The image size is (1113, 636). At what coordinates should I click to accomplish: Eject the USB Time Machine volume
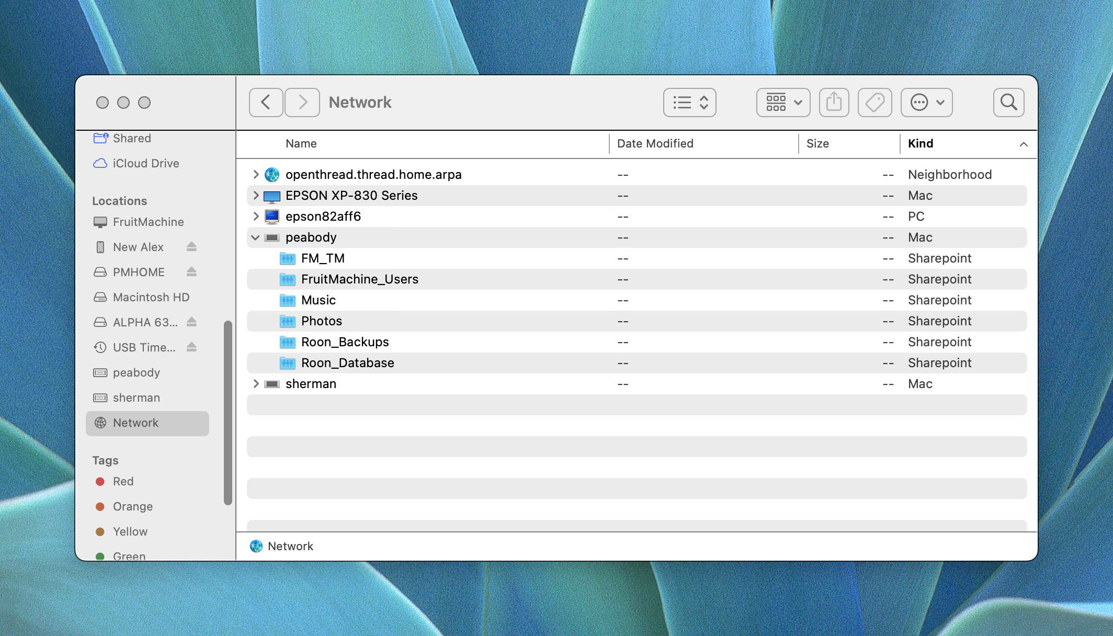tap(191, 347)
